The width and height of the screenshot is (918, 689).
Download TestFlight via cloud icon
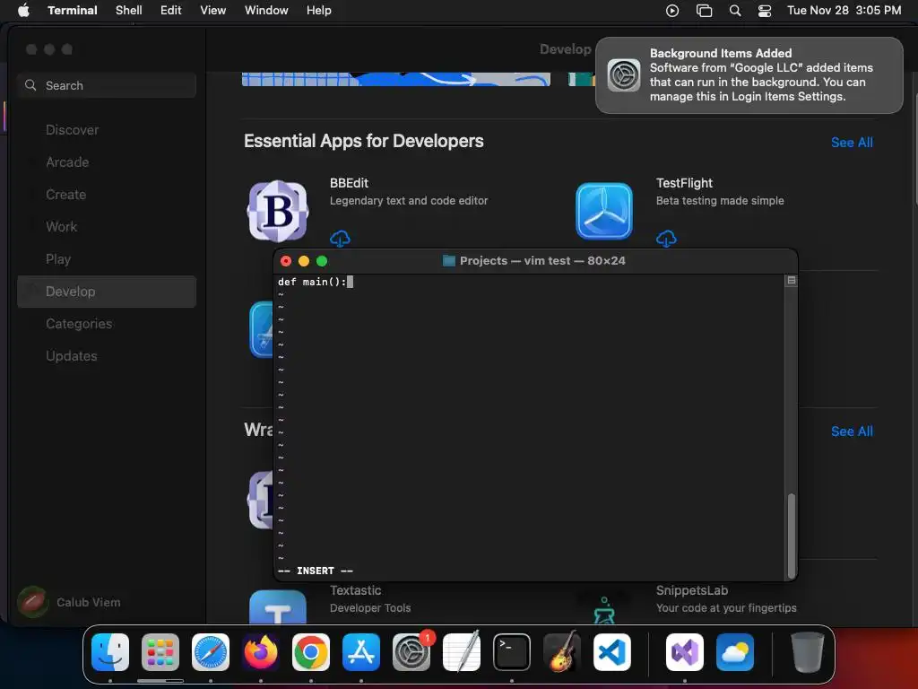click(x=666, y=239)
